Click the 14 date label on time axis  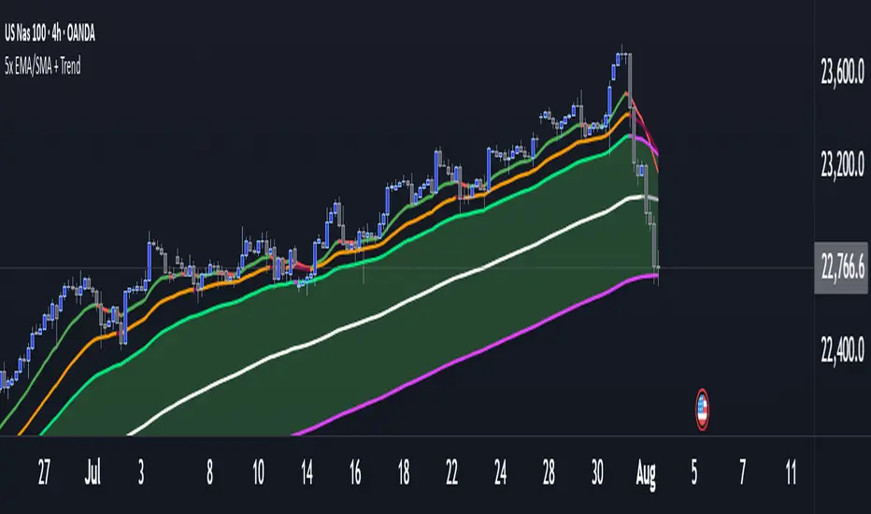(x=307, y=472)
